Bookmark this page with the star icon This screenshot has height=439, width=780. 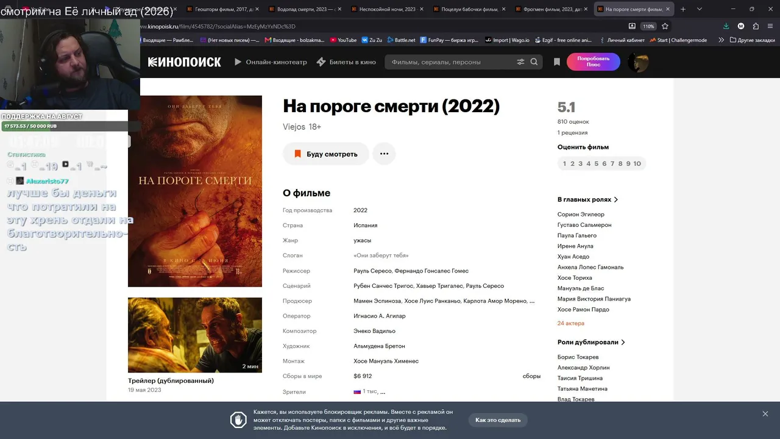tap(665, 26)
